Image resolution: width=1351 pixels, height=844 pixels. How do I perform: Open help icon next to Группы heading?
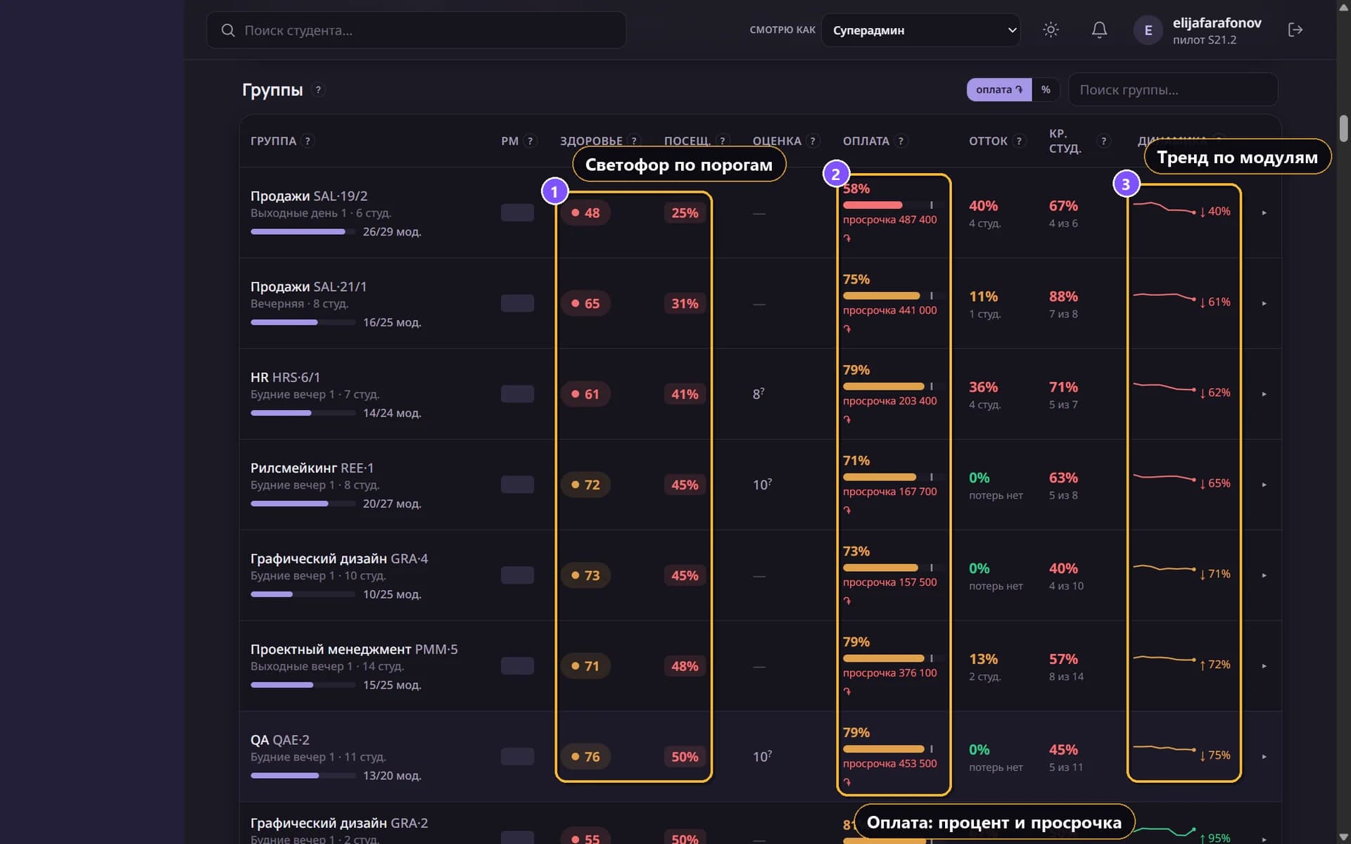[x=318, y=90]
